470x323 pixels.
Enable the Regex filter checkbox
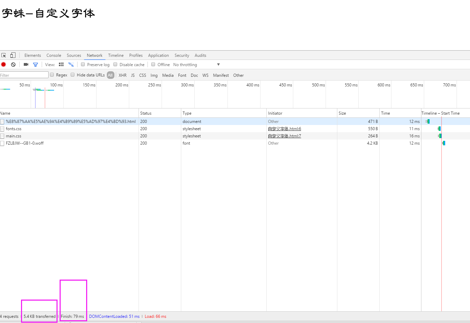click(52, 75)
